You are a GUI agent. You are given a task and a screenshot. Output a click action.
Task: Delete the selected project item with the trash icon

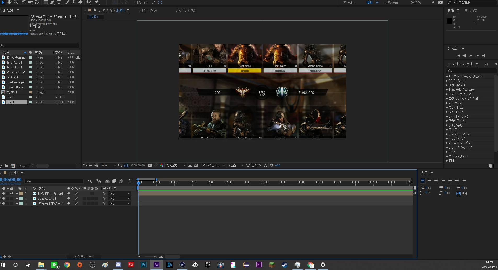(32, 166)
